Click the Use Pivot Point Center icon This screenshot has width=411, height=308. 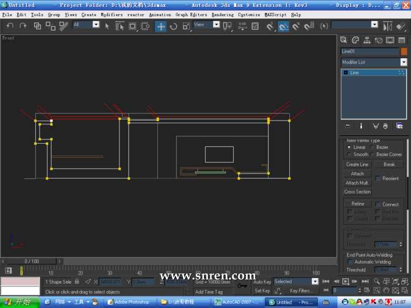tap(227, 26)
